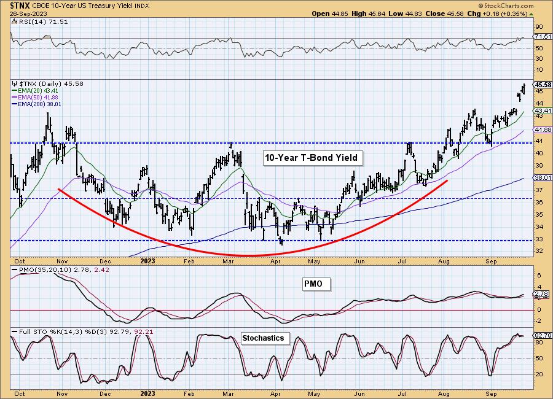
Task: Click the 41.88 EMA tag on price axis
Action: click(543, 130)
